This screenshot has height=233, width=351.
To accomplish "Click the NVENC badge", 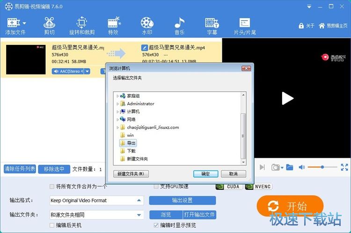I will 258,187.
